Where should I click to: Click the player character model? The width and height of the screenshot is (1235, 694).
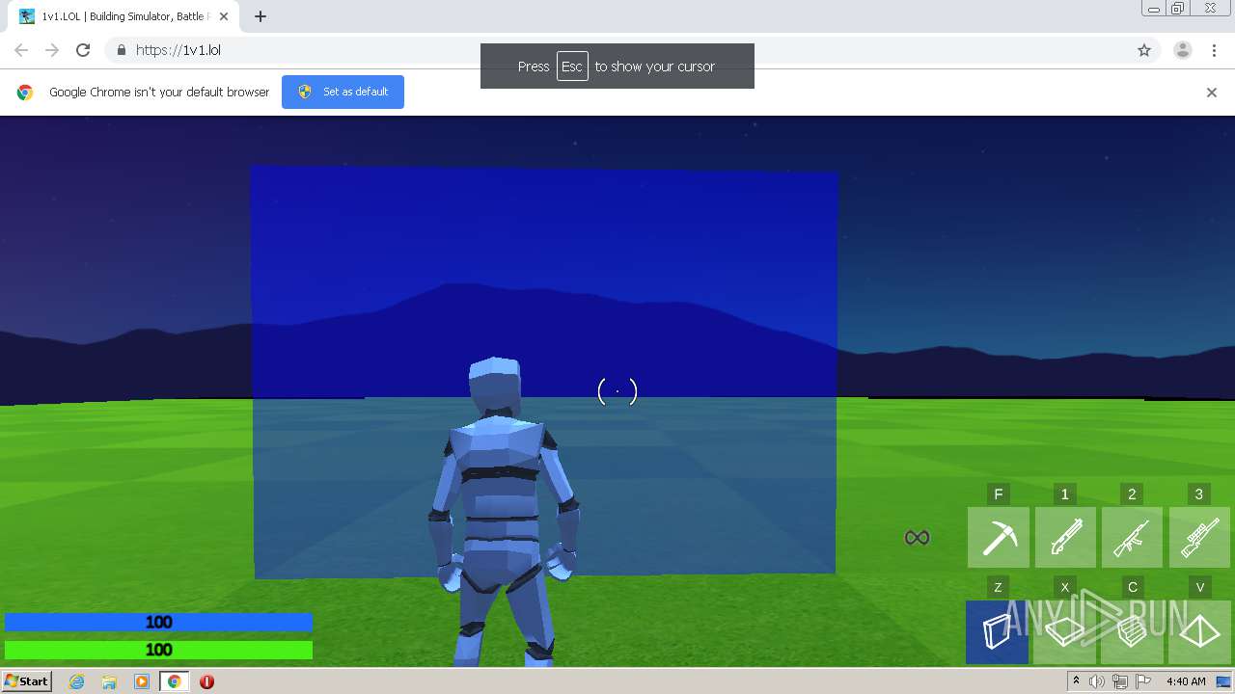click(506, 513)
